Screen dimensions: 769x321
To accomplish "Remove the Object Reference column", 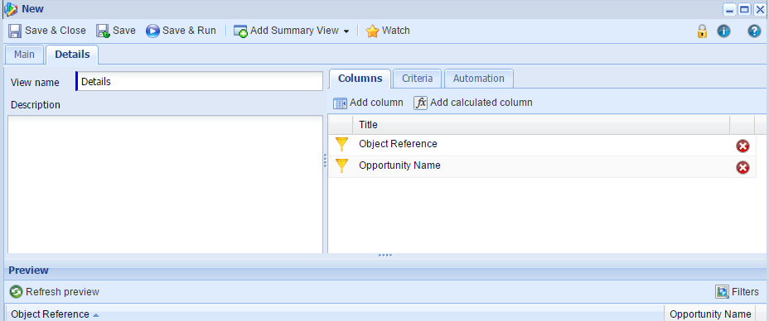I will tap(742, 146).
